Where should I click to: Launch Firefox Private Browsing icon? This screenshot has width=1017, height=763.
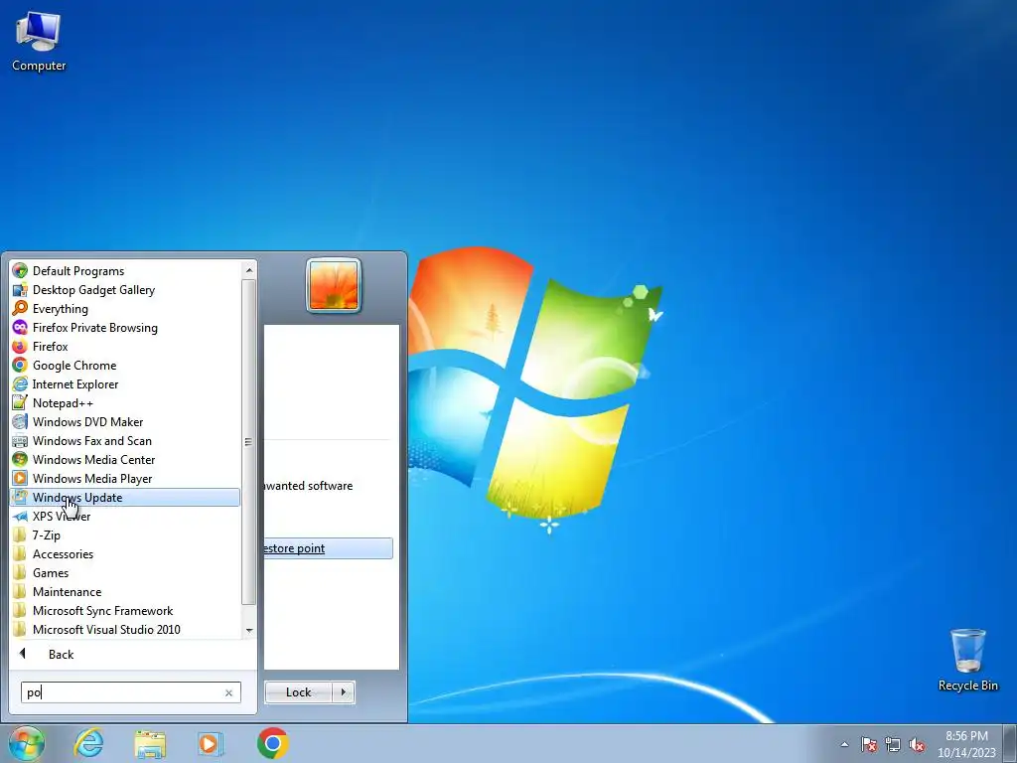coord(20,328)
